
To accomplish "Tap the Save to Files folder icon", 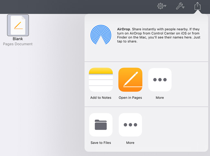I will (101, 125).
